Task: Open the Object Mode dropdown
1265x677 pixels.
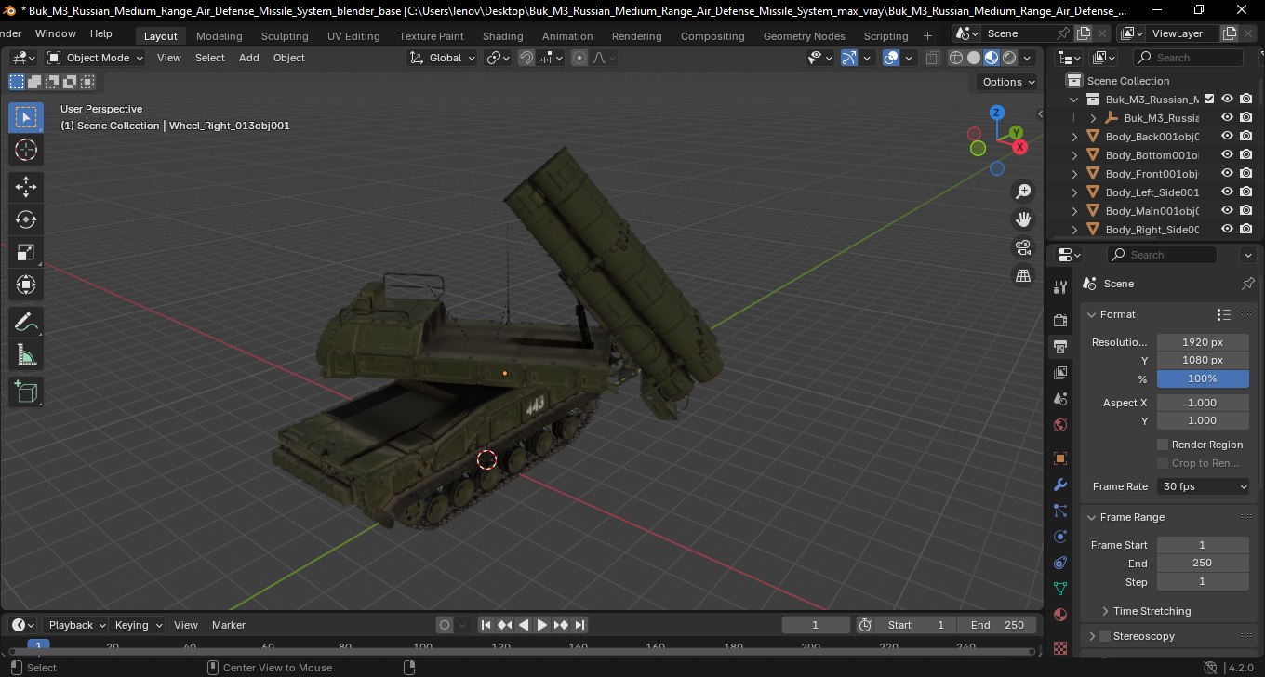Action: tap(95, 58)
